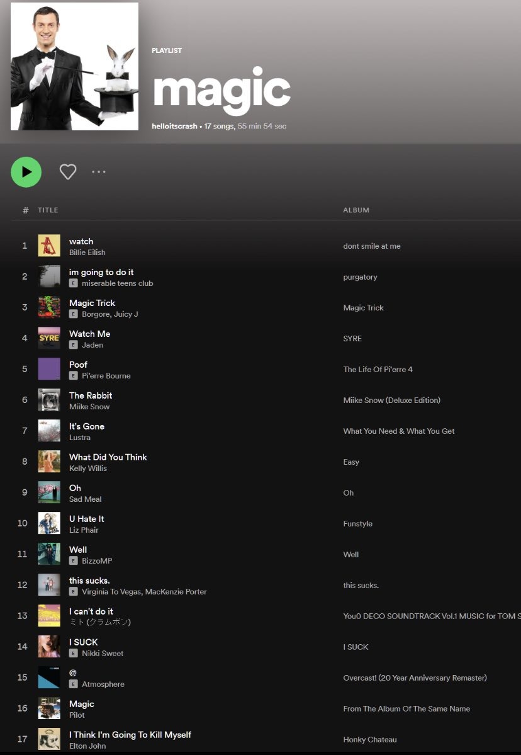Open the three-dots more options menu
This screenshot has height=755, width=521.
click(99, 172)
